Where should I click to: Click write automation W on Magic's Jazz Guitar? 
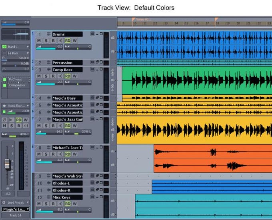pos(74,126)
